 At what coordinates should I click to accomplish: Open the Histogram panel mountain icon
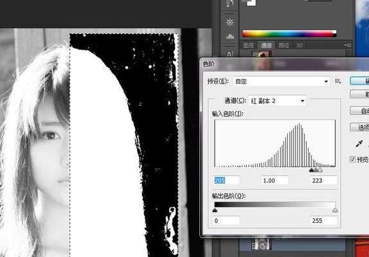coord(230,36)
